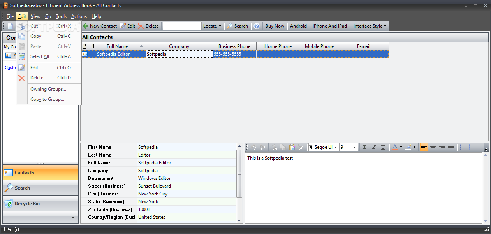The height and width of the screenshot is (234, 491).
Task: Click the copy icon in notes toolbar
Action: tap(283, 147)
